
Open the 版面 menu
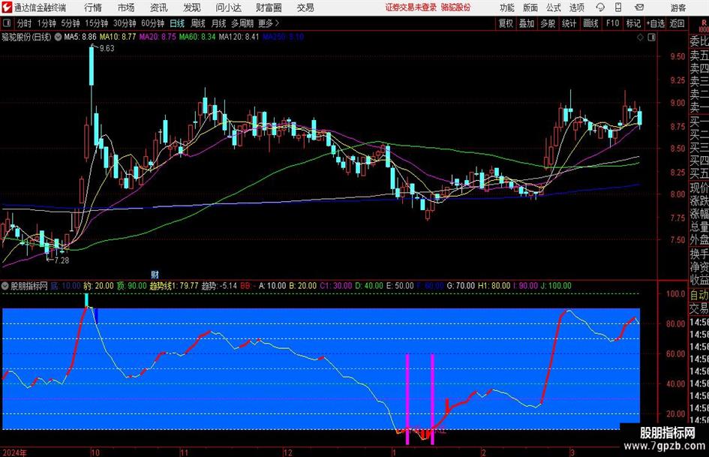tap(530, 8)
